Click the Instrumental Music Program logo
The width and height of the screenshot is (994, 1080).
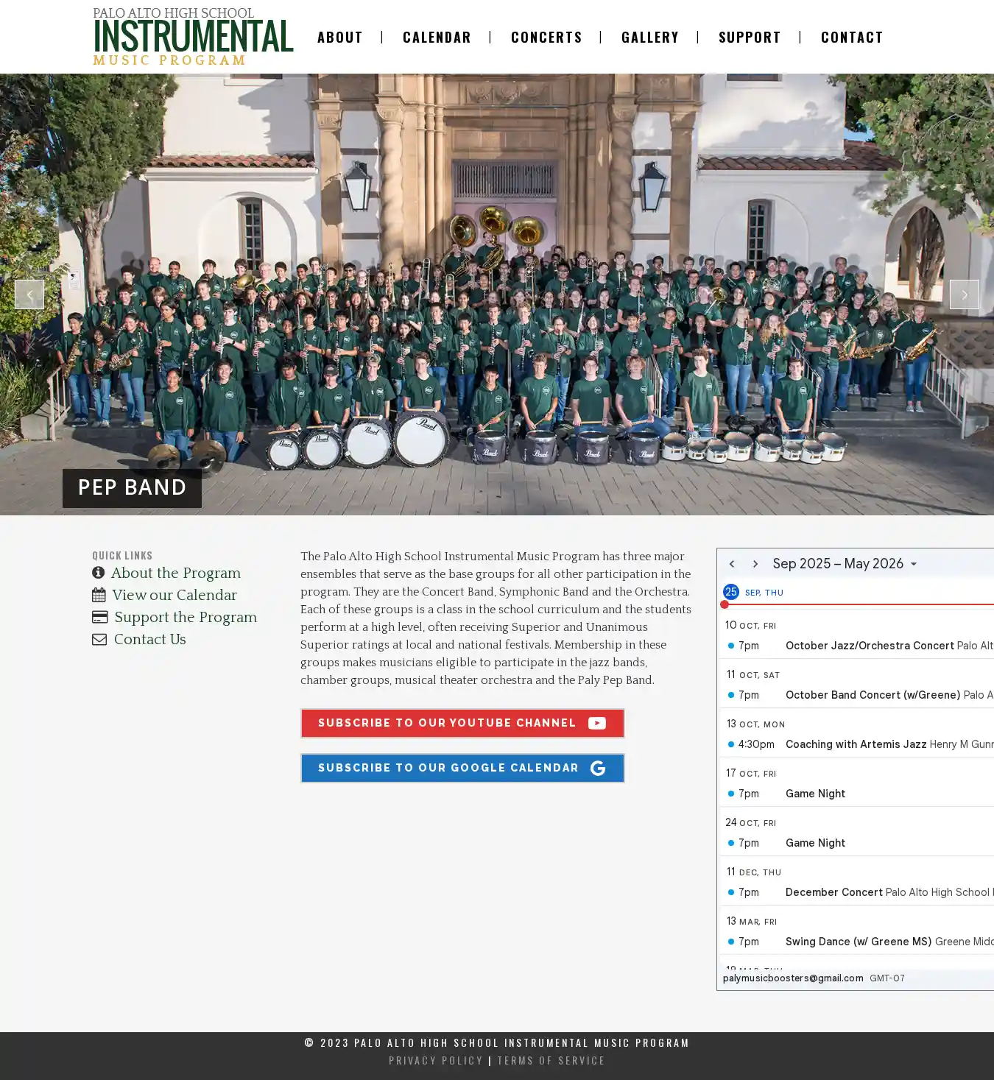coord(193,37)
